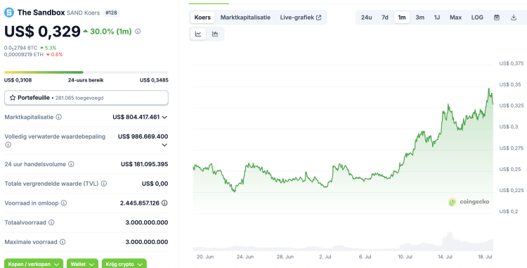Click The Sandbox coin logo icon
The image size is (527, 268).
click(8, 13)
